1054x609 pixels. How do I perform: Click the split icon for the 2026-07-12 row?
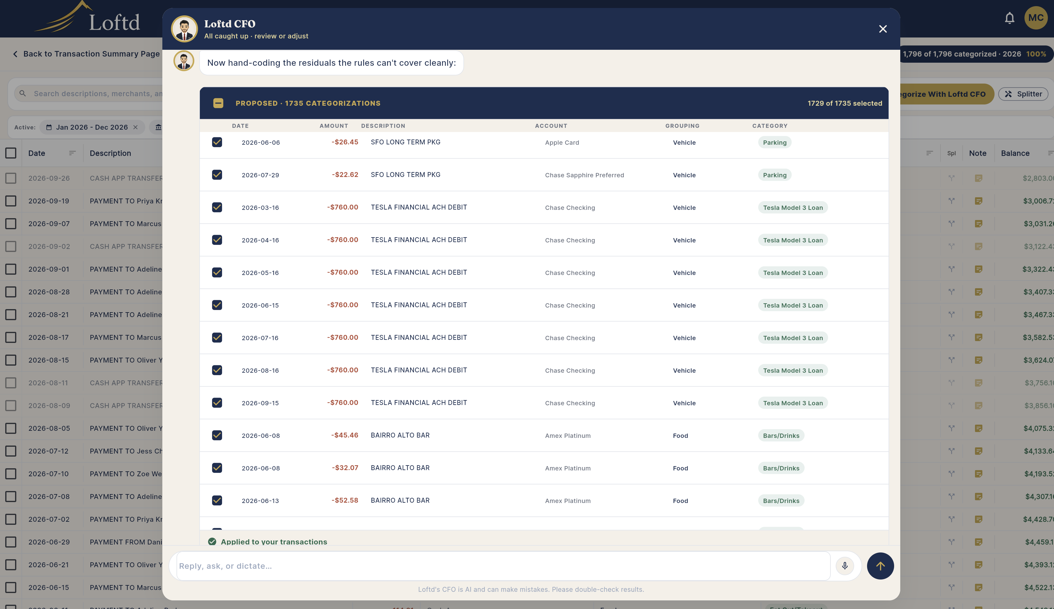click(x=951, y=450)
